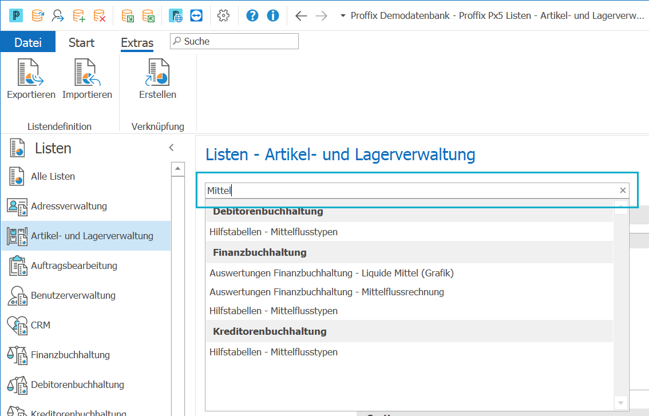Click Exportieren in the Listendefinition group

tap(31, 79)
